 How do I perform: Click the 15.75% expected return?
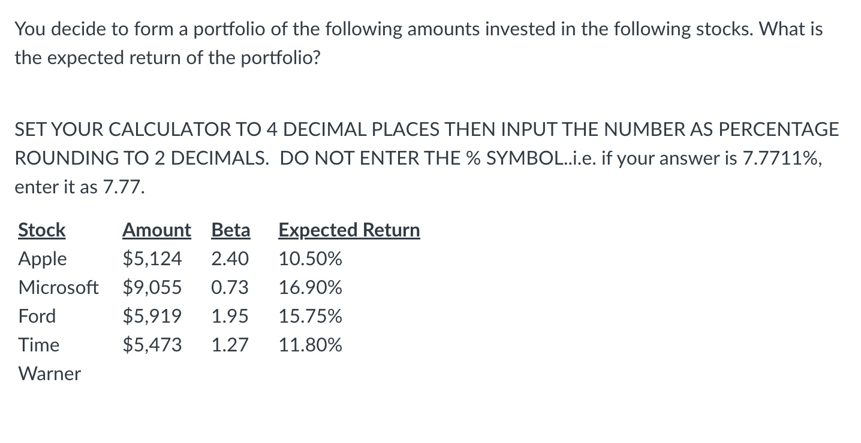click(311, 316)
